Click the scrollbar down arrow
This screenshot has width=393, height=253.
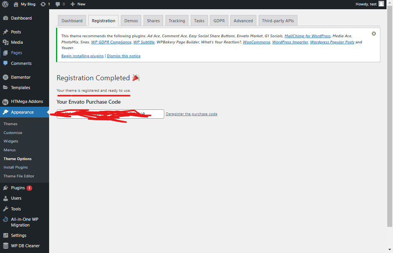[390, 250]
